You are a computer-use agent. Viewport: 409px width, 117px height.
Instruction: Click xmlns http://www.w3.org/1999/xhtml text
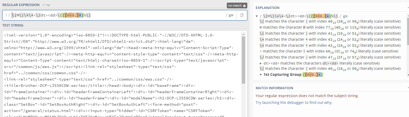46,48
